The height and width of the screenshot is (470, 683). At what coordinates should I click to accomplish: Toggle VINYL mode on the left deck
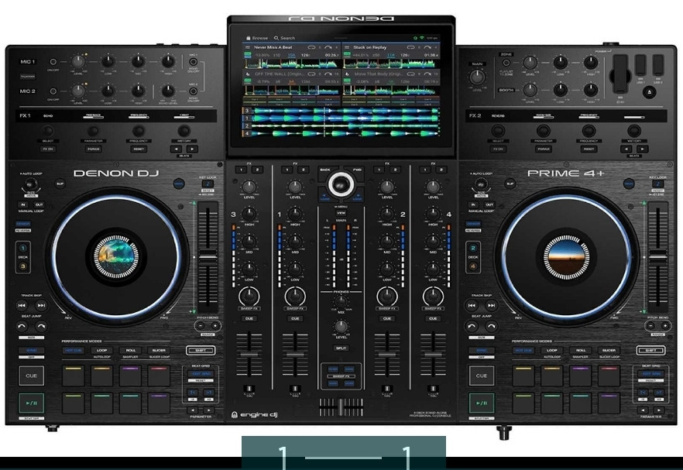[24, 223]
